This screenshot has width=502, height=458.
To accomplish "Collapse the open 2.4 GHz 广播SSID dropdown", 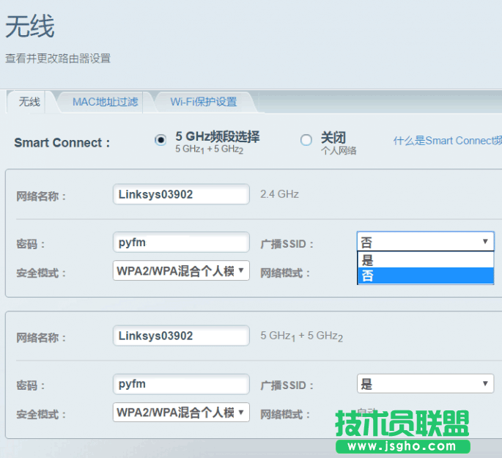I will point(425,242).
